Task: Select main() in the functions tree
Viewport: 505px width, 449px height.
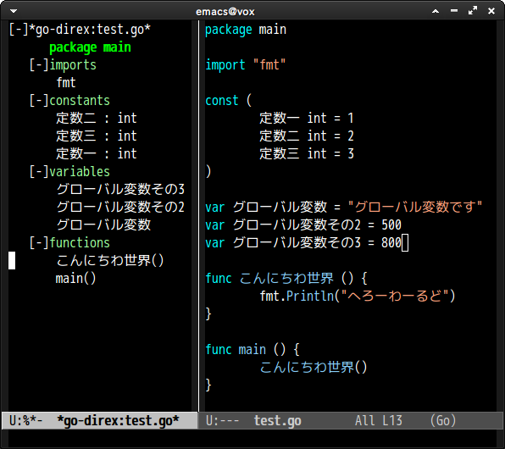Action: [x=76, y=278]
